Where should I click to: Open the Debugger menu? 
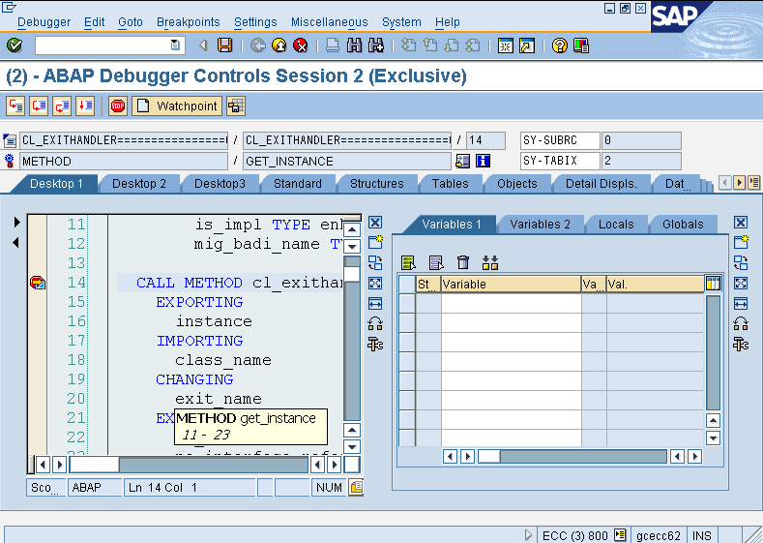44,22
